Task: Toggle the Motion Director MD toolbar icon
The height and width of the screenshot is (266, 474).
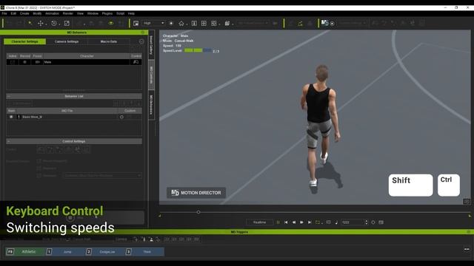Action: (x=324, y=23)
